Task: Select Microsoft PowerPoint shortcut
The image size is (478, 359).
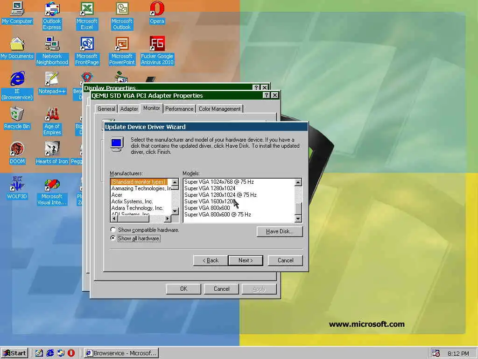Action: click(x=122, y=51)
